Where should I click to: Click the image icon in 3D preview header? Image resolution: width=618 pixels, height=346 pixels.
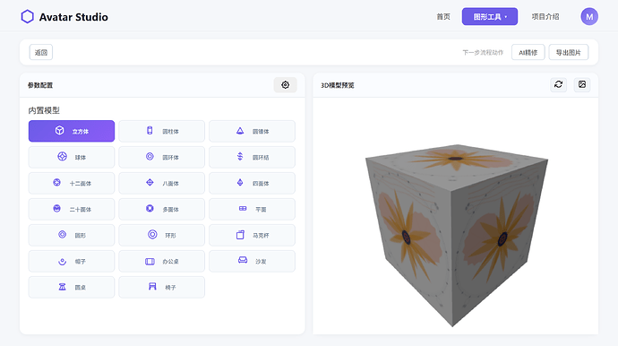click(582, 84)
